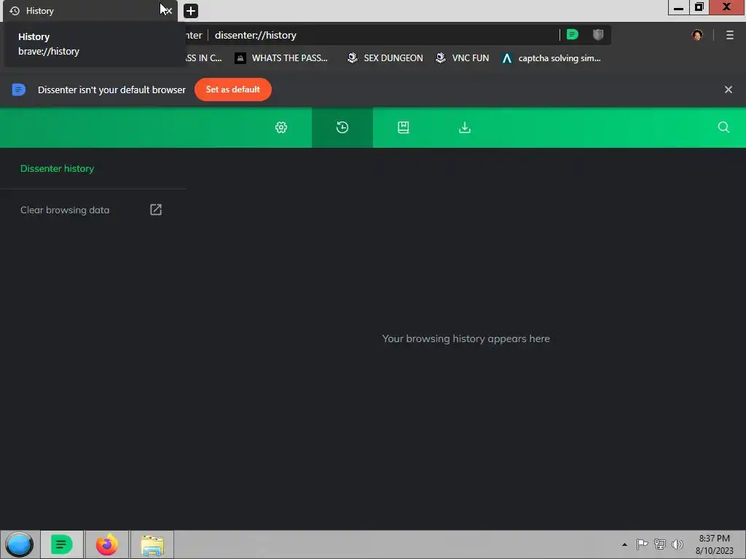
Task: Select Dissenter history in sidebar
Action: point(57,168)
